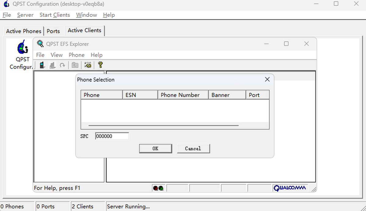The width and height of the screenshot is (366, 211).
Task: Open the File menu in EFS Explorer
Action: pyautogui.click(x=40, y=55)
